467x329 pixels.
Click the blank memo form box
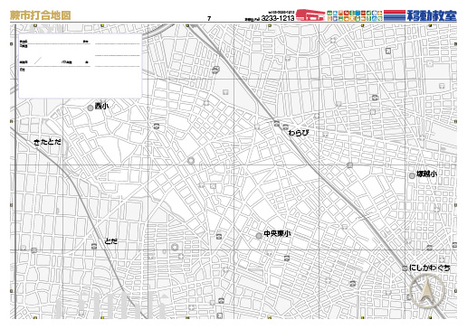[x=81, y=66]
